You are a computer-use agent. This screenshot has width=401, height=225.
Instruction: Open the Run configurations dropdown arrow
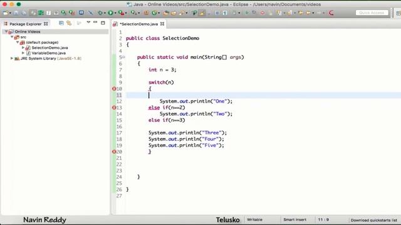coord(115,13)
